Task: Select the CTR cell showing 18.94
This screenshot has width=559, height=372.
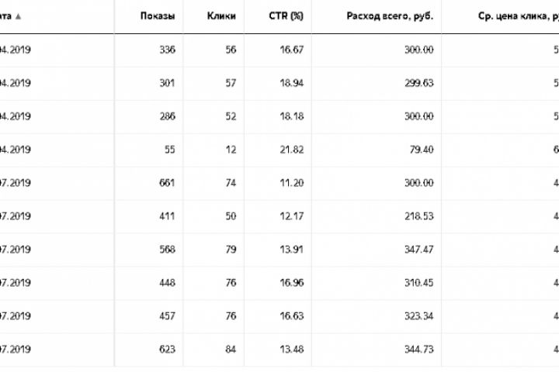Action: [292, 83]
